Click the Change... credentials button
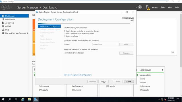Viewport: 182px width, 102px height. point(126,53)
